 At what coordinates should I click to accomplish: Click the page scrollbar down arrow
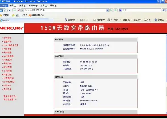(166, 113)
